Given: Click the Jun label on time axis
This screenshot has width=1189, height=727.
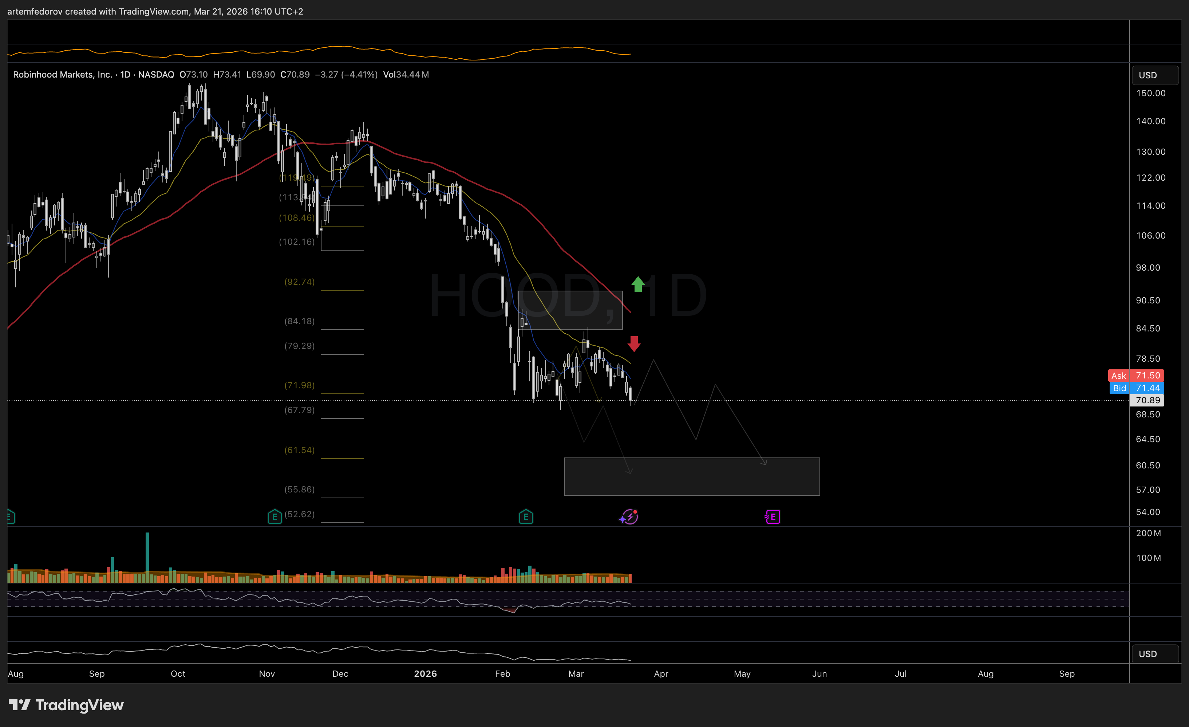Looking at the screenshot, I should [820, 674].
